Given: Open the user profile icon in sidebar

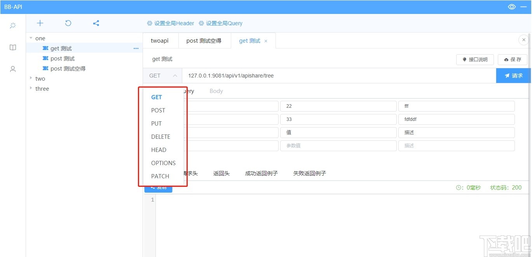Looking at the screenshot, I should pos(12,69).
